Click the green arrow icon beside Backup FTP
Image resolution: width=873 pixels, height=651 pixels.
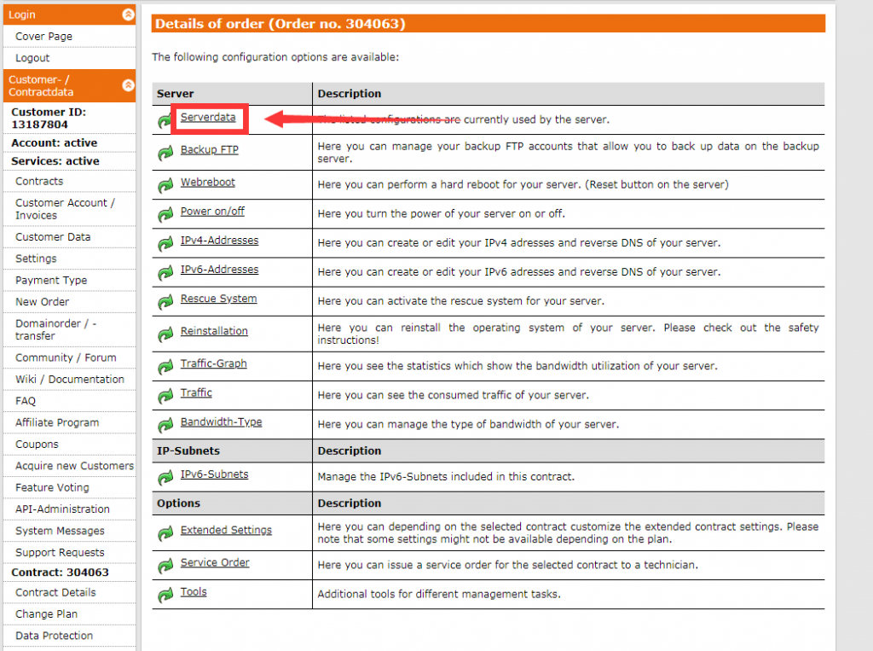pos(165,153)
